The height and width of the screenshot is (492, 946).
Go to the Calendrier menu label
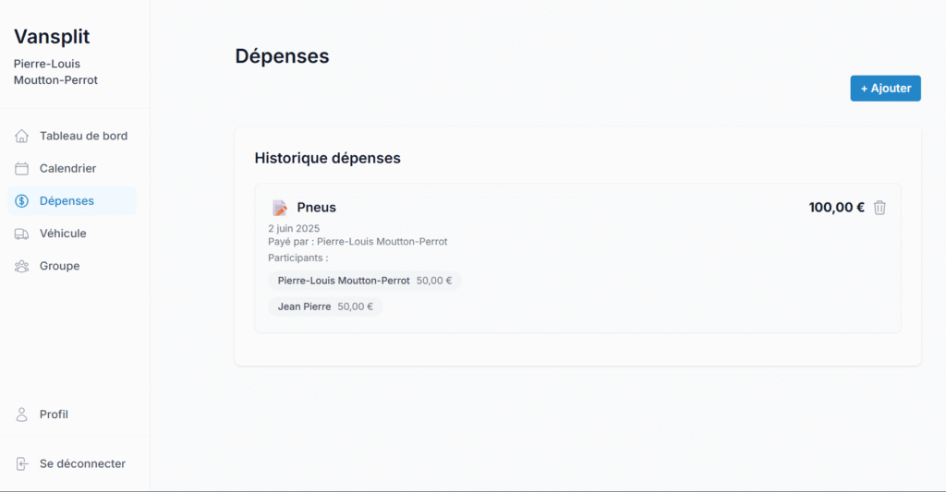tap(67, 169)
